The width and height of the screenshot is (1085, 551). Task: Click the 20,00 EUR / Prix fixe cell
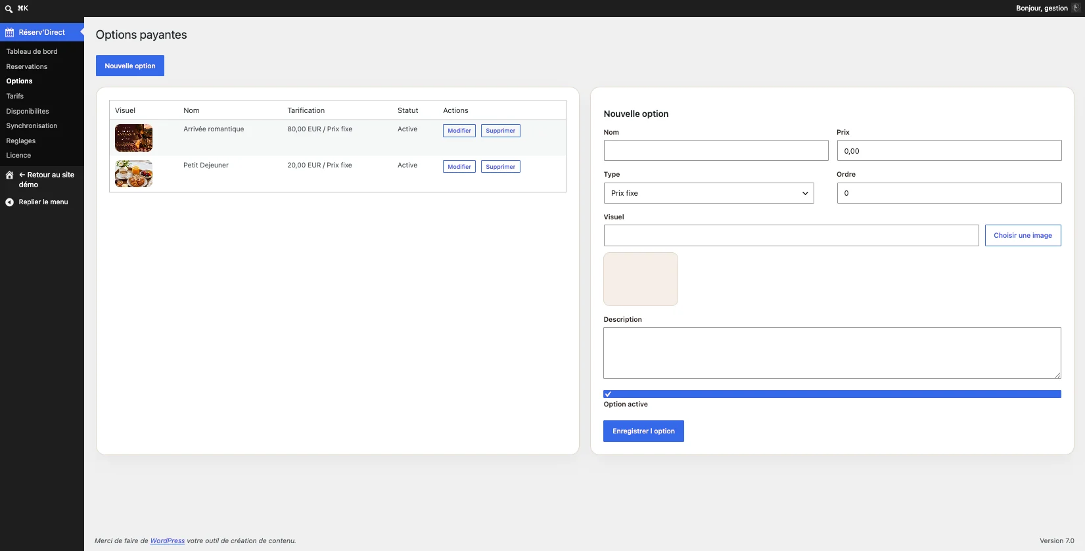tap(320, 165)
